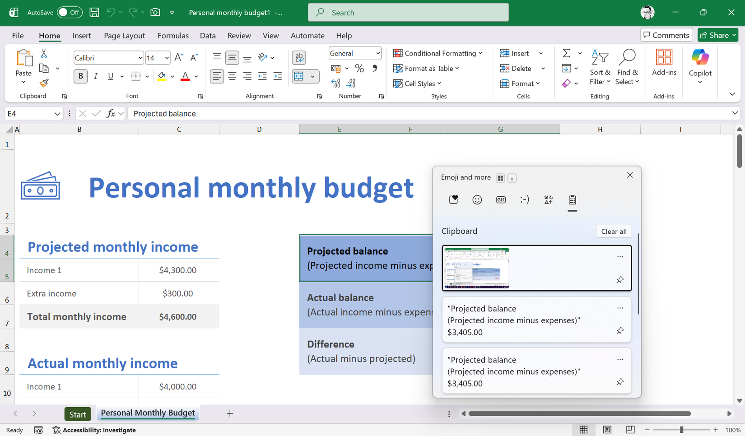Click the Underline icon
The height and width of the screenshot is (436, 745).
pyautogui.click(x=111, y=76)
